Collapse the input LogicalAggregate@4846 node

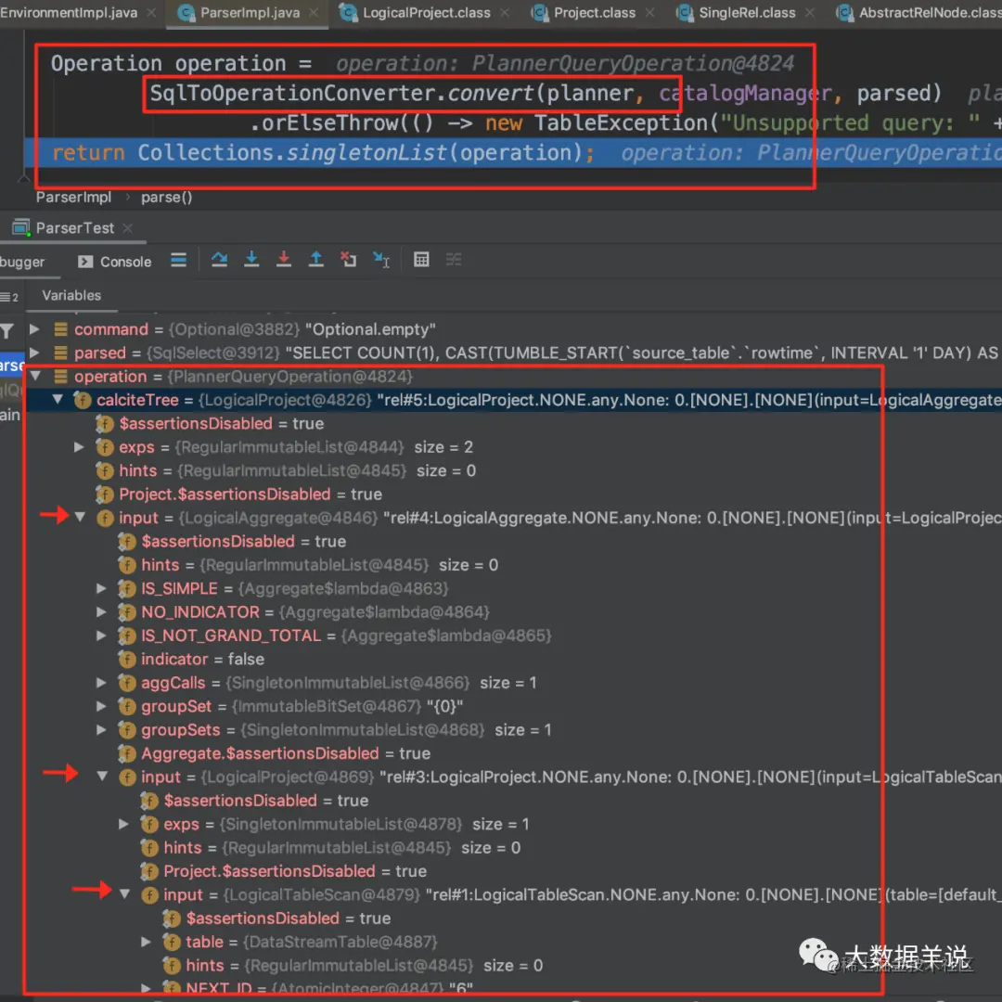pyautogui.click(x=81, y=518)
